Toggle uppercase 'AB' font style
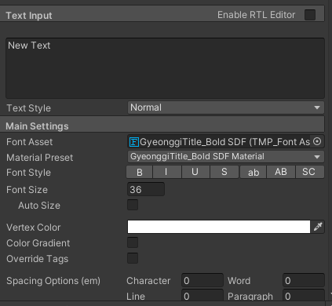Viewport: 332px width, 306px height. click(x=281, y=172)
